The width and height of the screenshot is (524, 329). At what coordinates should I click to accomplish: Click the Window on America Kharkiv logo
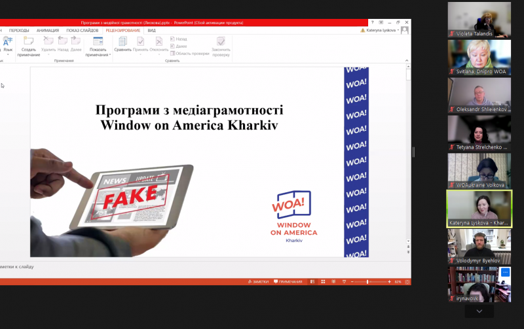point(293,216)
